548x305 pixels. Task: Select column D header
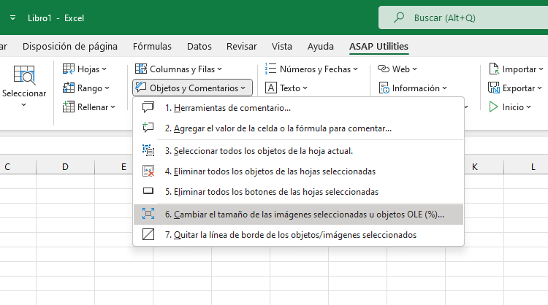click(65, 167)
